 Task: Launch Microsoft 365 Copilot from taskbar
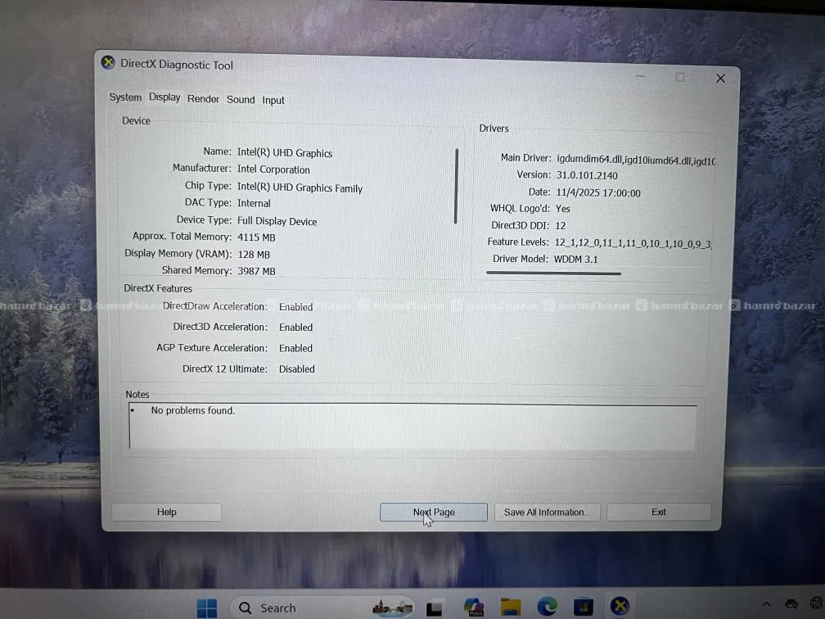click(x=474, y=607)
